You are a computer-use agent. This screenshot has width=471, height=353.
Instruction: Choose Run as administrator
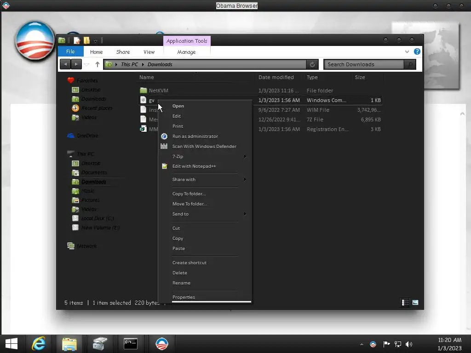(x=195, y=136)
